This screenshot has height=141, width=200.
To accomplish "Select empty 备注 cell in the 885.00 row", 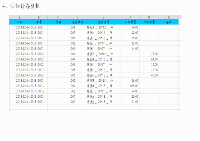I will [169, 86].
